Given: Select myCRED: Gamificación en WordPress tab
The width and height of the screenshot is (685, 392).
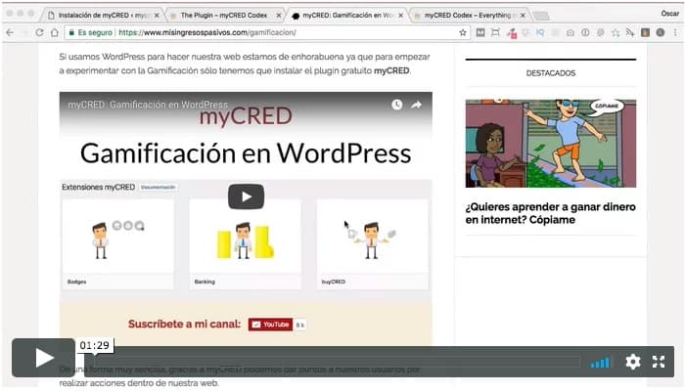Looking at the screenshot, I should point(347,16).
